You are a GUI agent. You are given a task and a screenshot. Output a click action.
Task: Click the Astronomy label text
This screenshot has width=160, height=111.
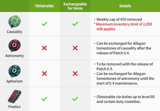coord(14,56)
